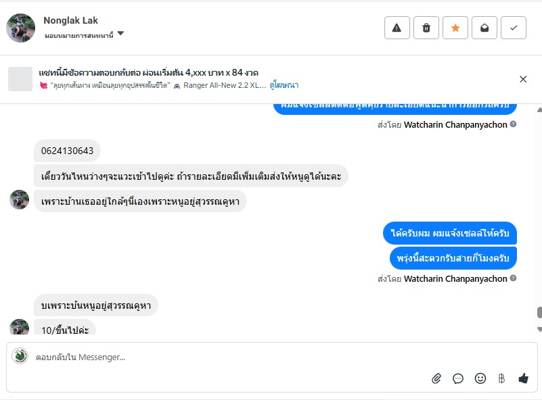Click the baht payment request icon
Screen dimensions: 542x400
click(x=501, y=378)
